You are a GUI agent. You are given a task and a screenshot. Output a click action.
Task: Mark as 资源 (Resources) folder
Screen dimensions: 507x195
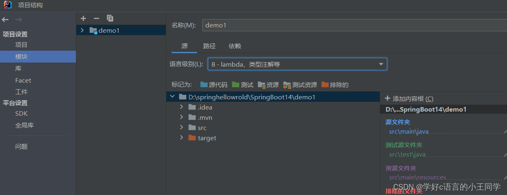(268, 85)
